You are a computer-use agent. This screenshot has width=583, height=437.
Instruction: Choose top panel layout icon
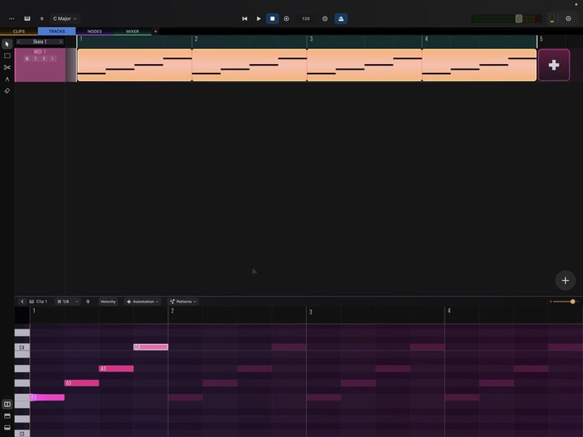[7, 416]
